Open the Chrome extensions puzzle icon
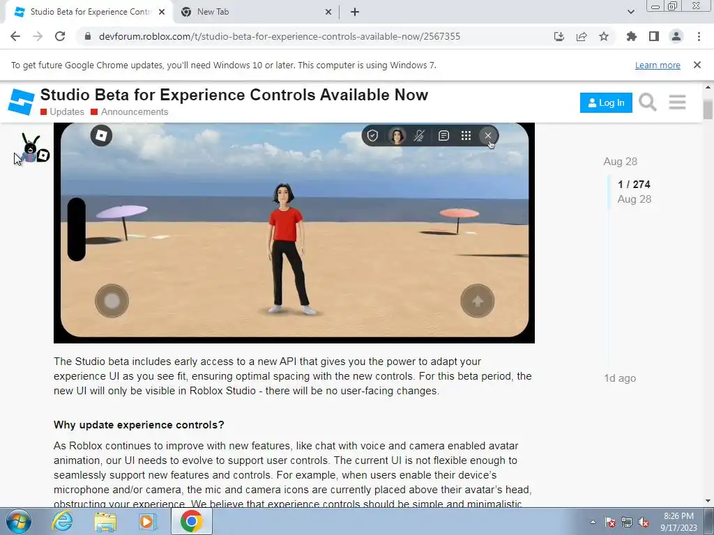Viewport: 714px width, 535px height. (x=631, y=36)
